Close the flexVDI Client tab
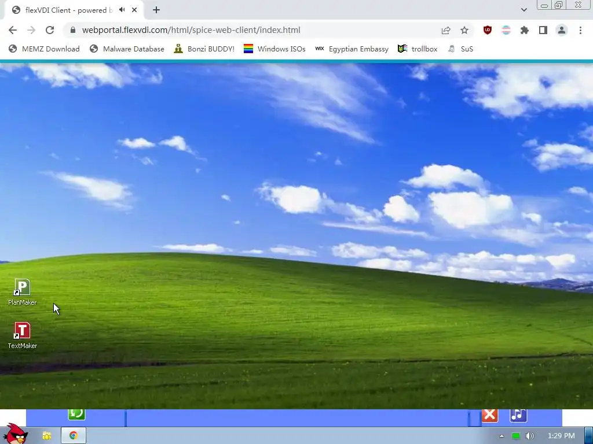The width and height of the screenshot is (593, 444). [134, 10]
